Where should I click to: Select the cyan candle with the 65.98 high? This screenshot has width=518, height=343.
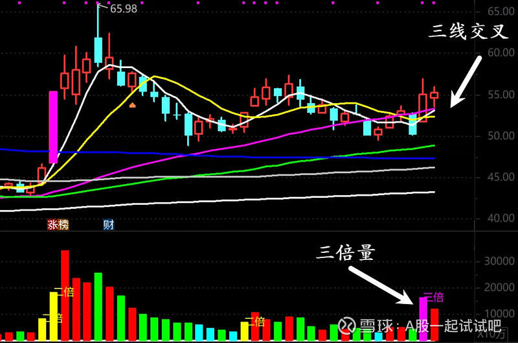98,50
